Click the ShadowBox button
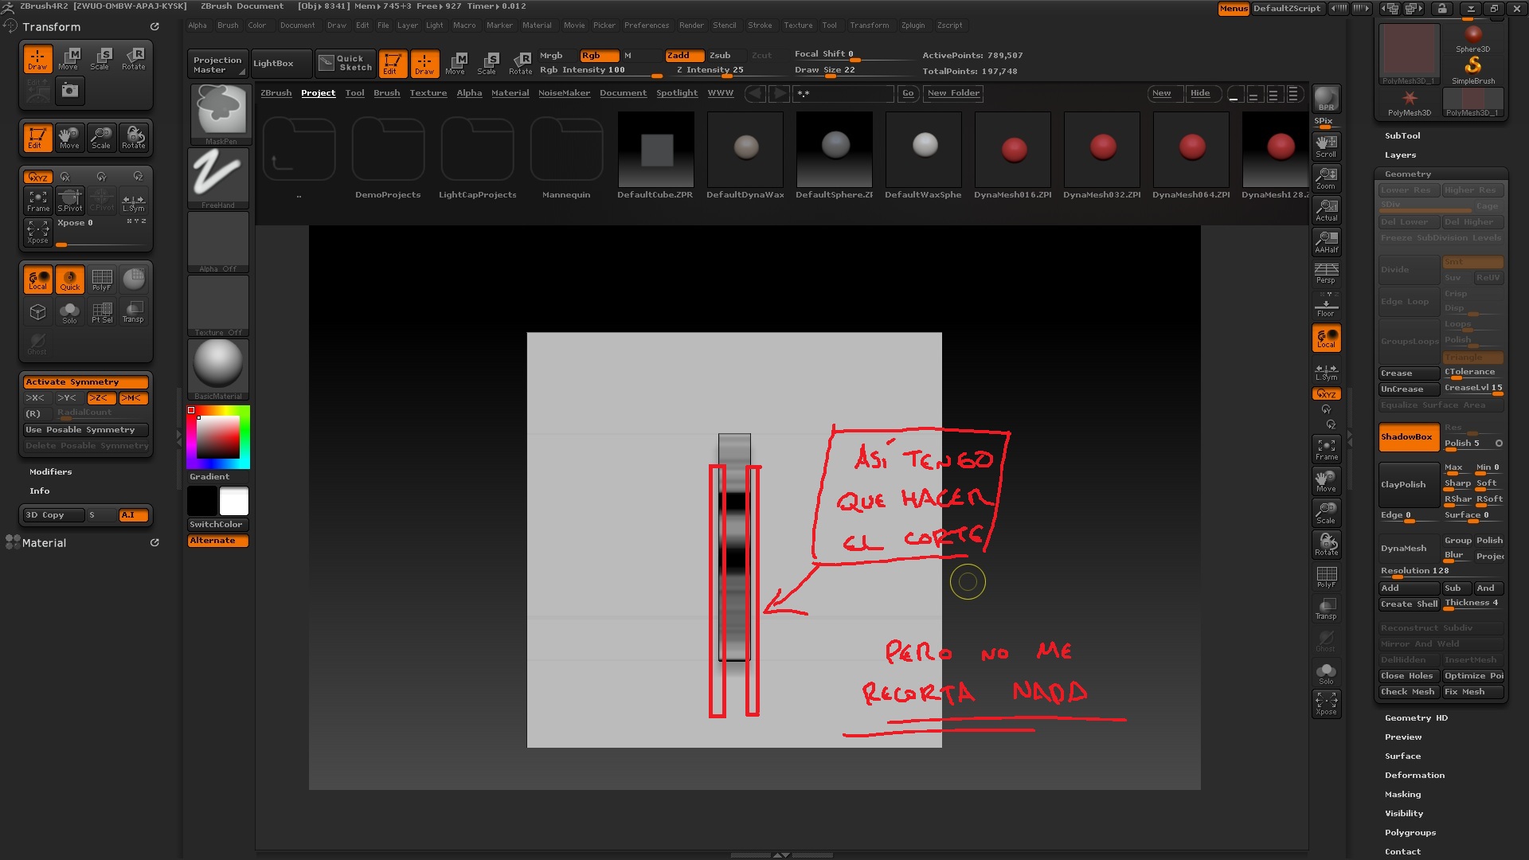1529x860 pixels. (x=1407, y=437)
